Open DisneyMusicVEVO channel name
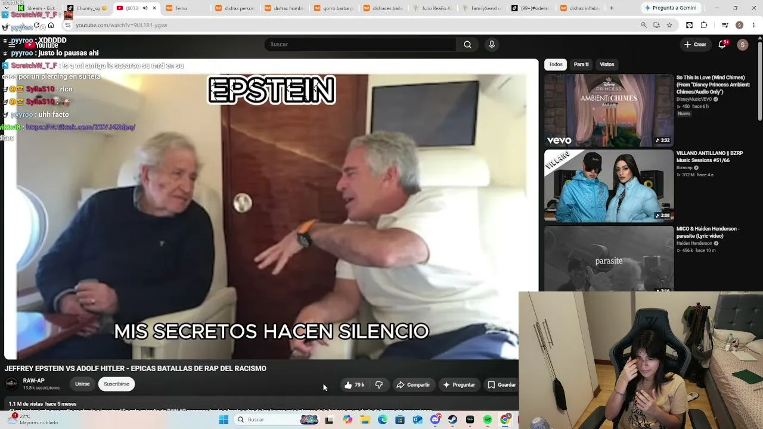The width and height of the screenshot is (763, 429). [694, 100]
